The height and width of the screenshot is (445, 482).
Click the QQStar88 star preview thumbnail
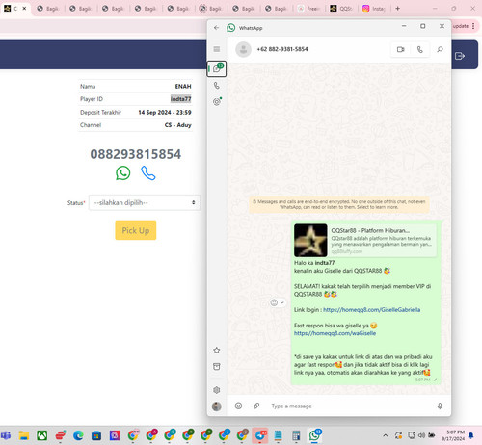310,241
